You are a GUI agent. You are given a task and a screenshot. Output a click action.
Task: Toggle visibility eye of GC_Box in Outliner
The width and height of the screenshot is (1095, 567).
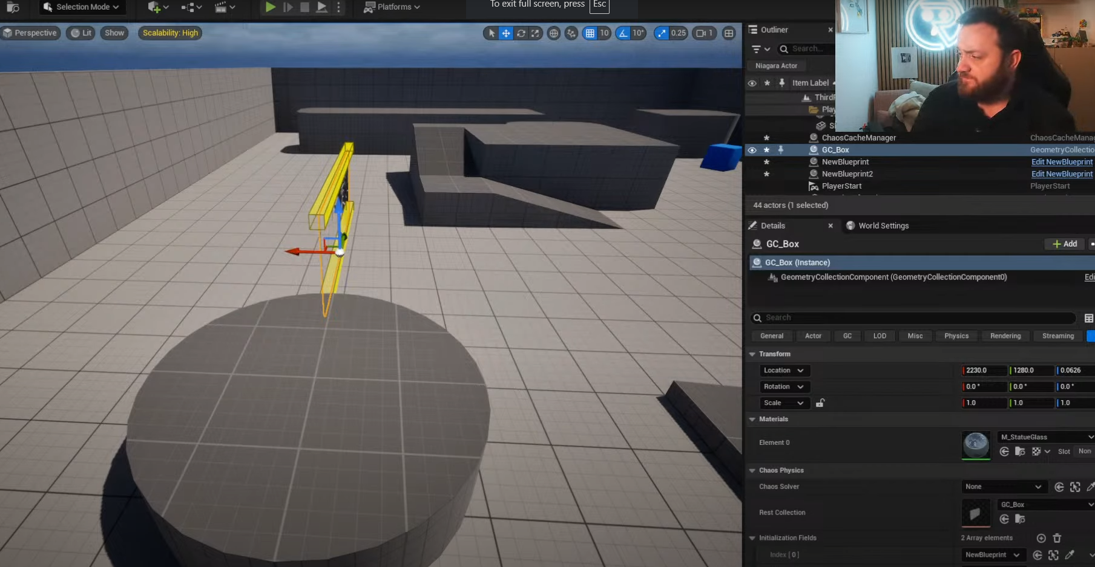[x=752, y=150]
